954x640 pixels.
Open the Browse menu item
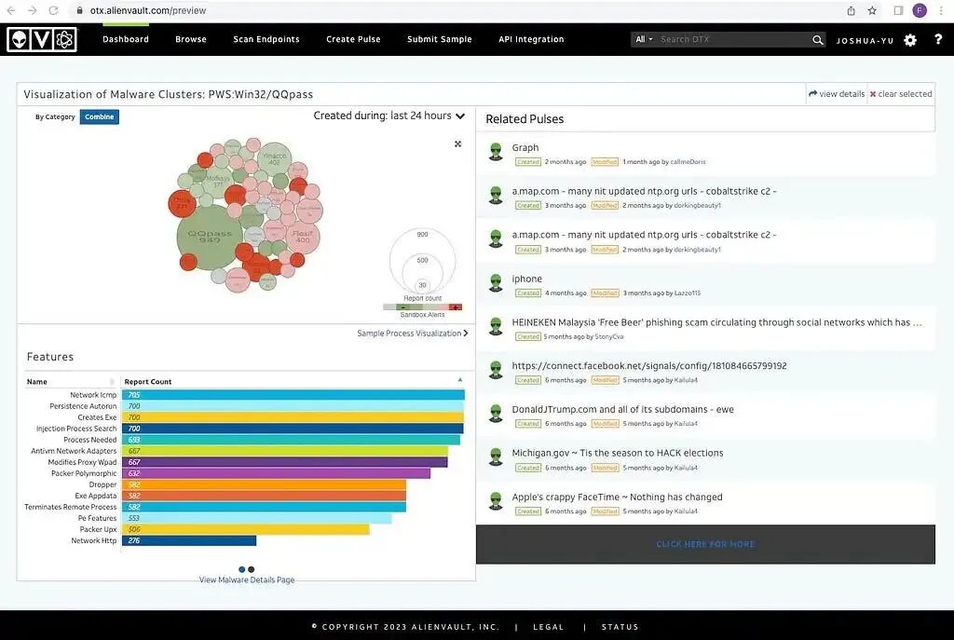pos(191,39)
